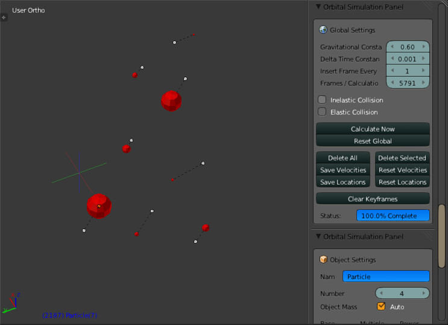The width and height of the screenshot is (448, 325).
Task: Click the Gravitational Constant 0.60 field
Action: click(408, 46)
